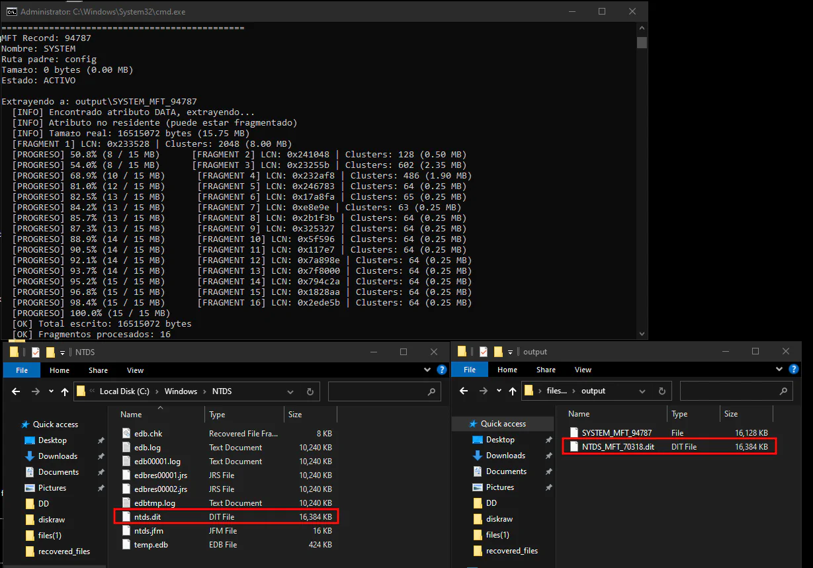Open the help icon in NTDS window
The image size is (813, 568).
click(441, 370)
